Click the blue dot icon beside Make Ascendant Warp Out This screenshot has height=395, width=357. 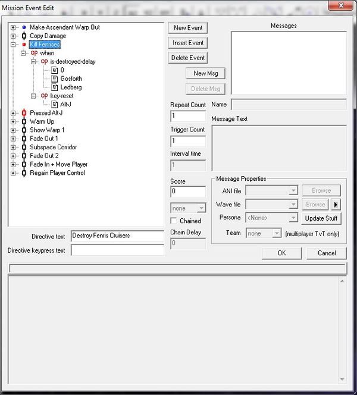24,27
